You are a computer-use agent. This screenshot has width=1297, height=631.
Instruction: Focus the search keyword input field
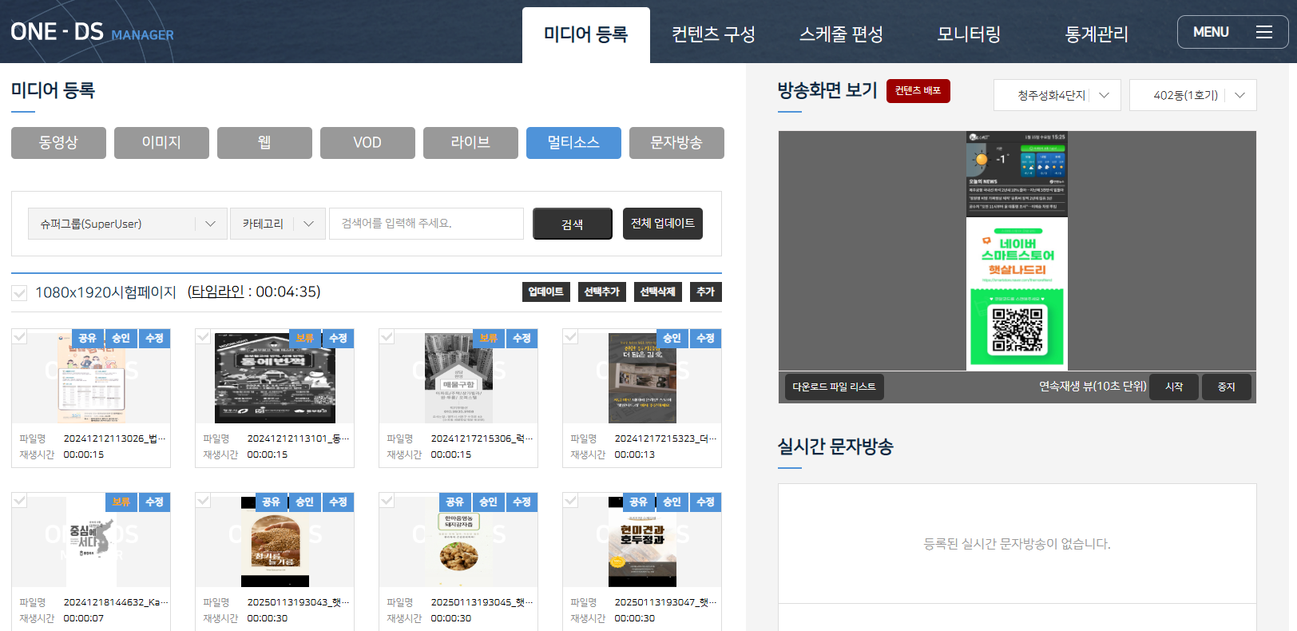426,224
